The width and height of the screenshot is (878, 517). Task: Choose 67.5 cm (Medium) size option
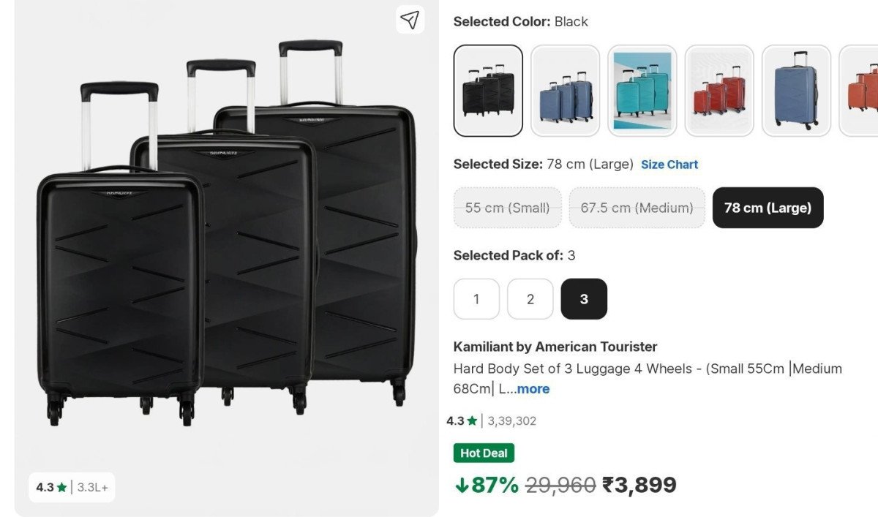[x=637, y=208]
